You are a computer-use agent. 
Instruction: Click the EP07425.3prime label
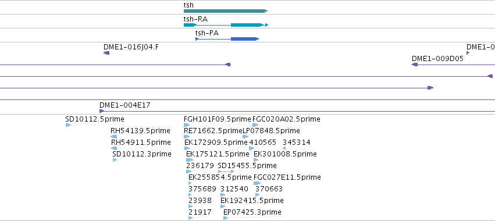click(252, 212)
